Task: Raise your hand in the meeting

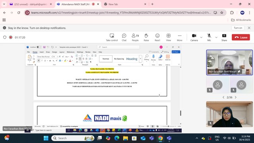Action: point(146,37)
